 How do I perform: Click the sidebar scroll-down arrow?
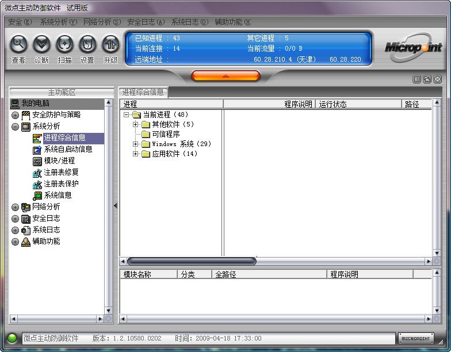108,311
